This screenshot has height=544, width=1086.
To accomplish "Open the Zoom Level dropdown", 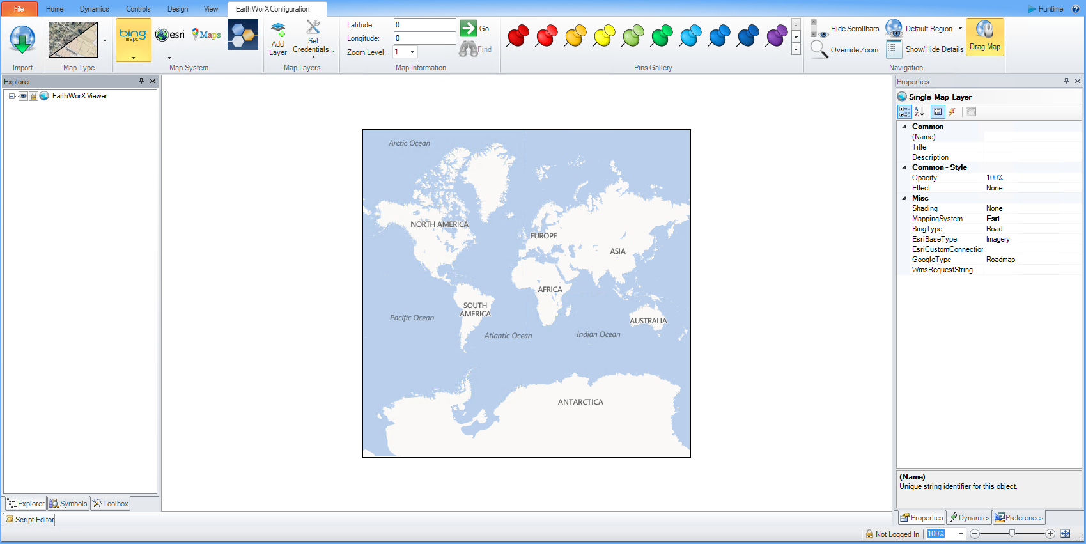I will [412, 52].
